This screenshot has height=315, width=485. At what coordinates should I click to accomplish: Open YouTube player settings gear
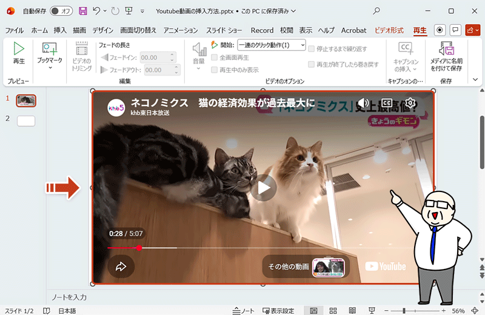[x=410, y=102]
